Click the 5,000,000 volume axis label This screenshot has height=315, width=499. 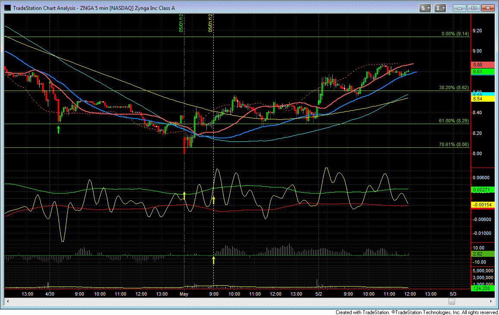[x=483, y=271]
